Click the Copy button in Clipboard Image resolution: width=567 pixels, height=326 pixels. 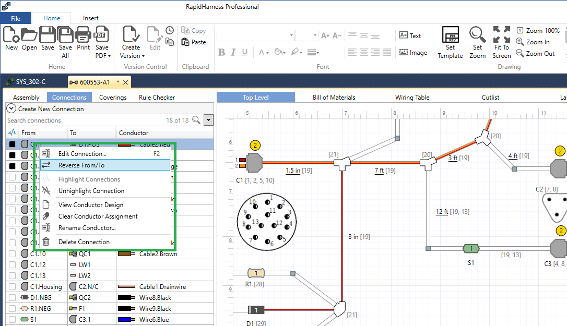[x=194, y=31]
